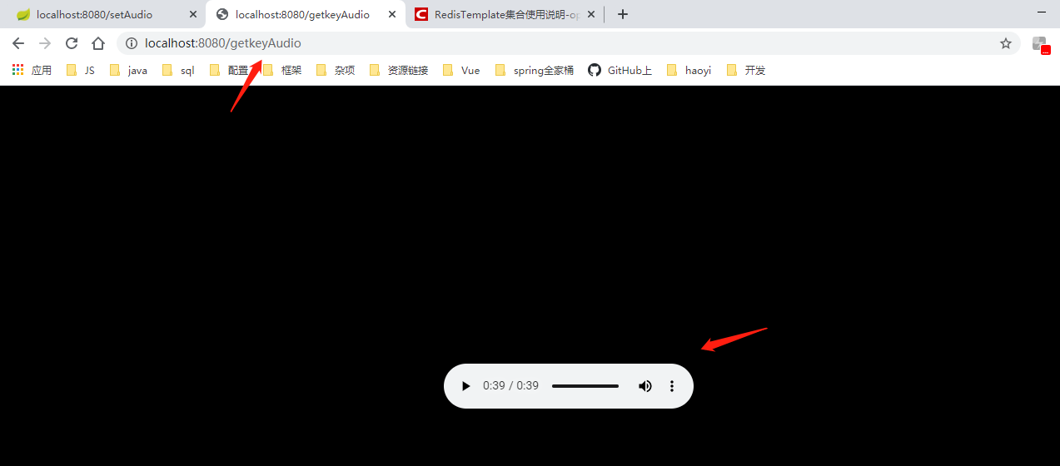Open the JS bookmarks folder
Image resolution: width=1060 pixels, height=466 pixels.
80,71
